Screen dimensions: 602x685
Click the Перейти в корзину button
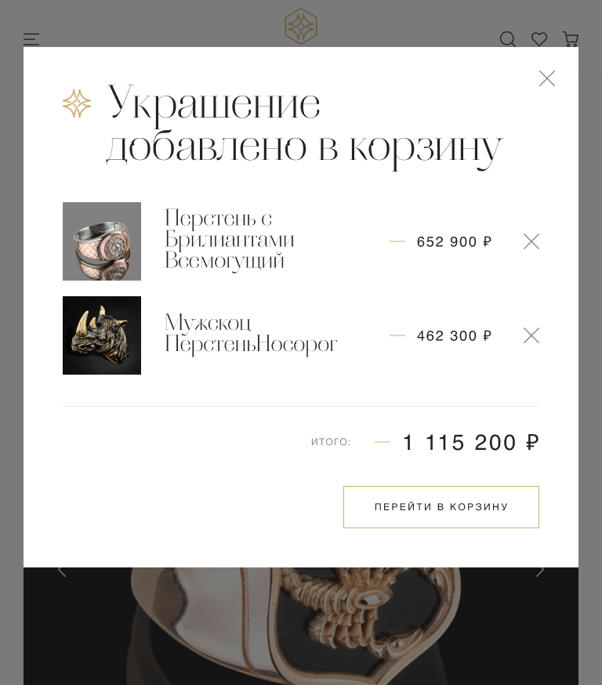click(441, 507)
